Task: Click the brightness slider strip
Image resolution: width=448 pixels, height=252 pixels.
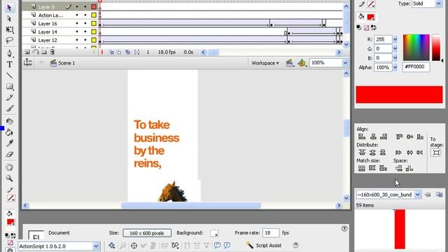Action: (x=436, y=48)
